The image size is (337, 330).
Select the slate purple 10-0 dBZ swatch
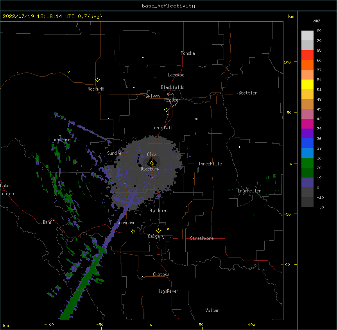(x=307, y=183)
